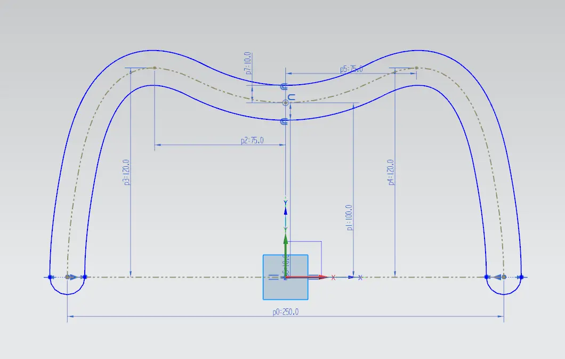The image size is (565, 359).
Task: Select the p5:75.0 horizontal dimension
Action: (x=351, y=69)
